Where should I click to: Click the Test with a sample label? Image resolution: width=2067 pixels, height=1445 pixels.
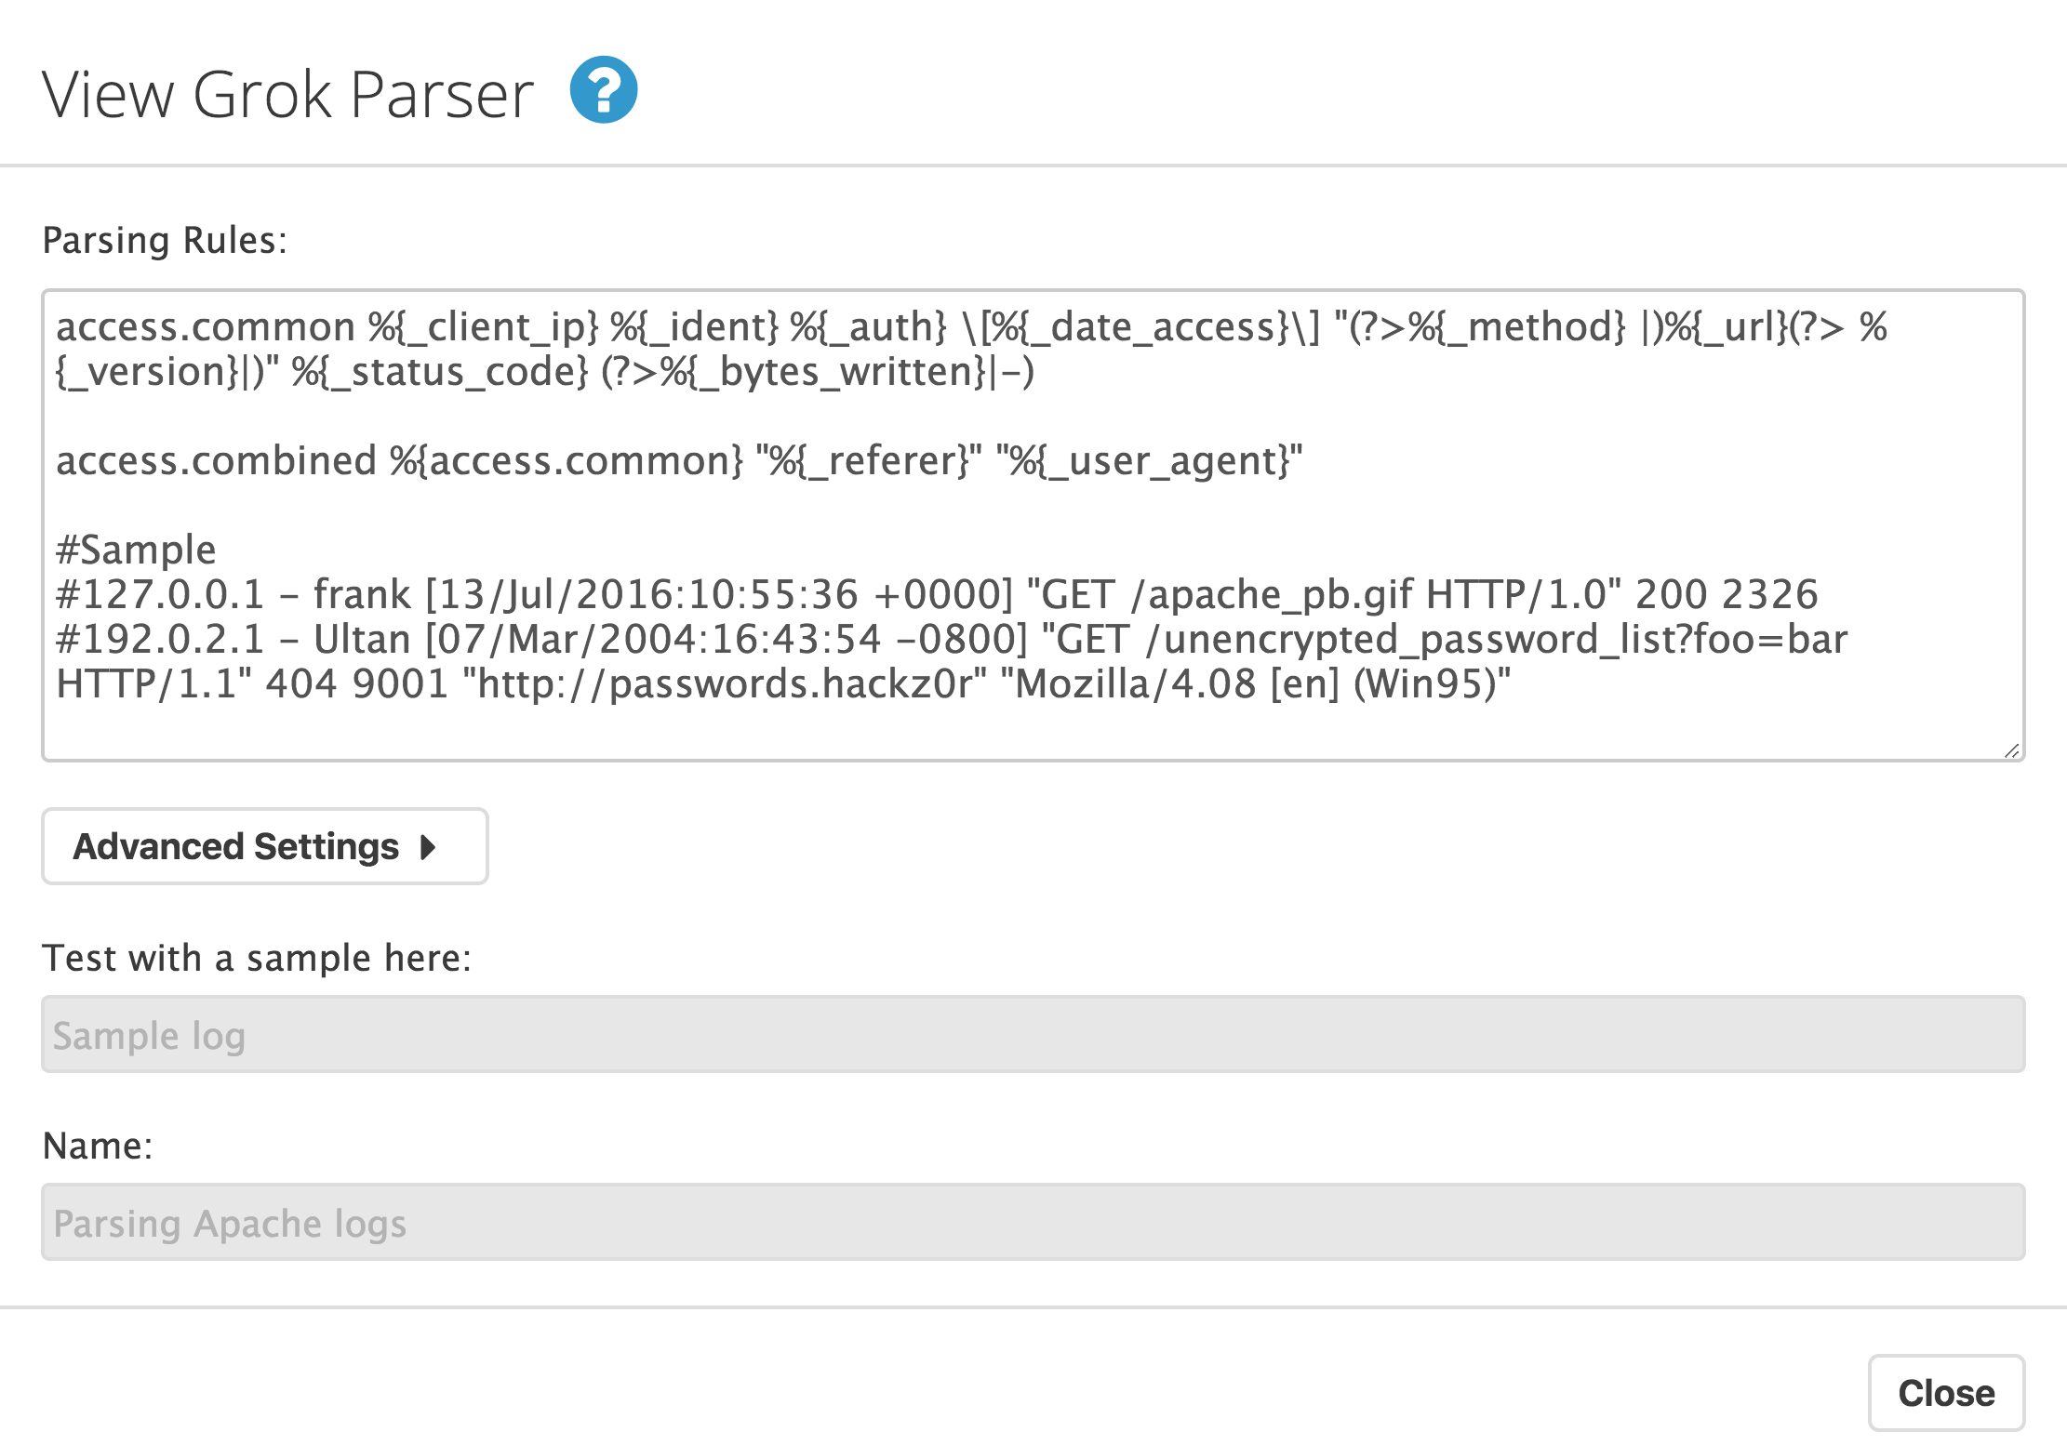pos(258,958)
